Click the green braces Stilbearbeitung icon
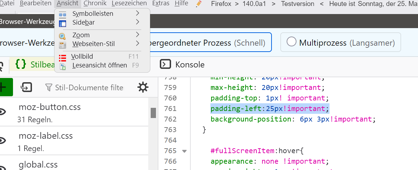The height and width of the screenshot is (170, 418). tap(21, 64)
